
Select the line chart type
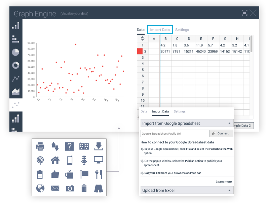click(16, 78)
